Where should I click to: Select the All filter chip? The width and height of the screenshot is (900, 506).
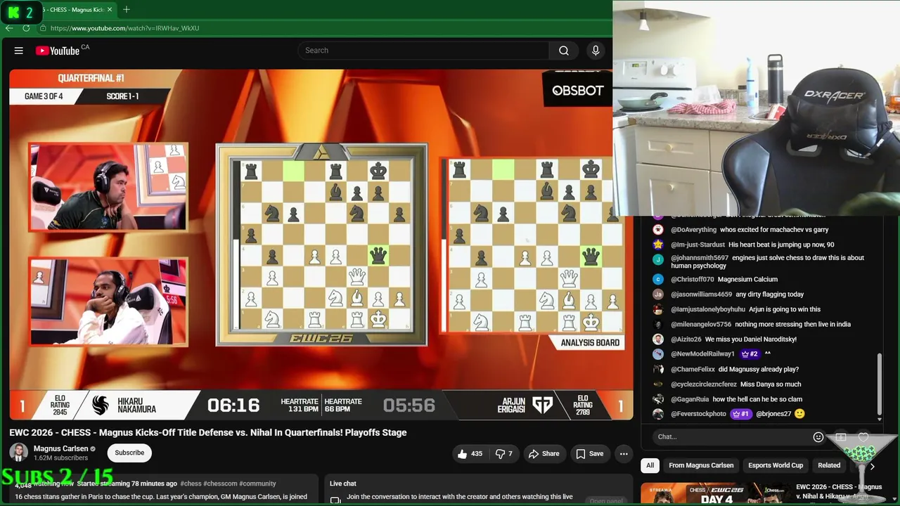click(x=650, y=465)
